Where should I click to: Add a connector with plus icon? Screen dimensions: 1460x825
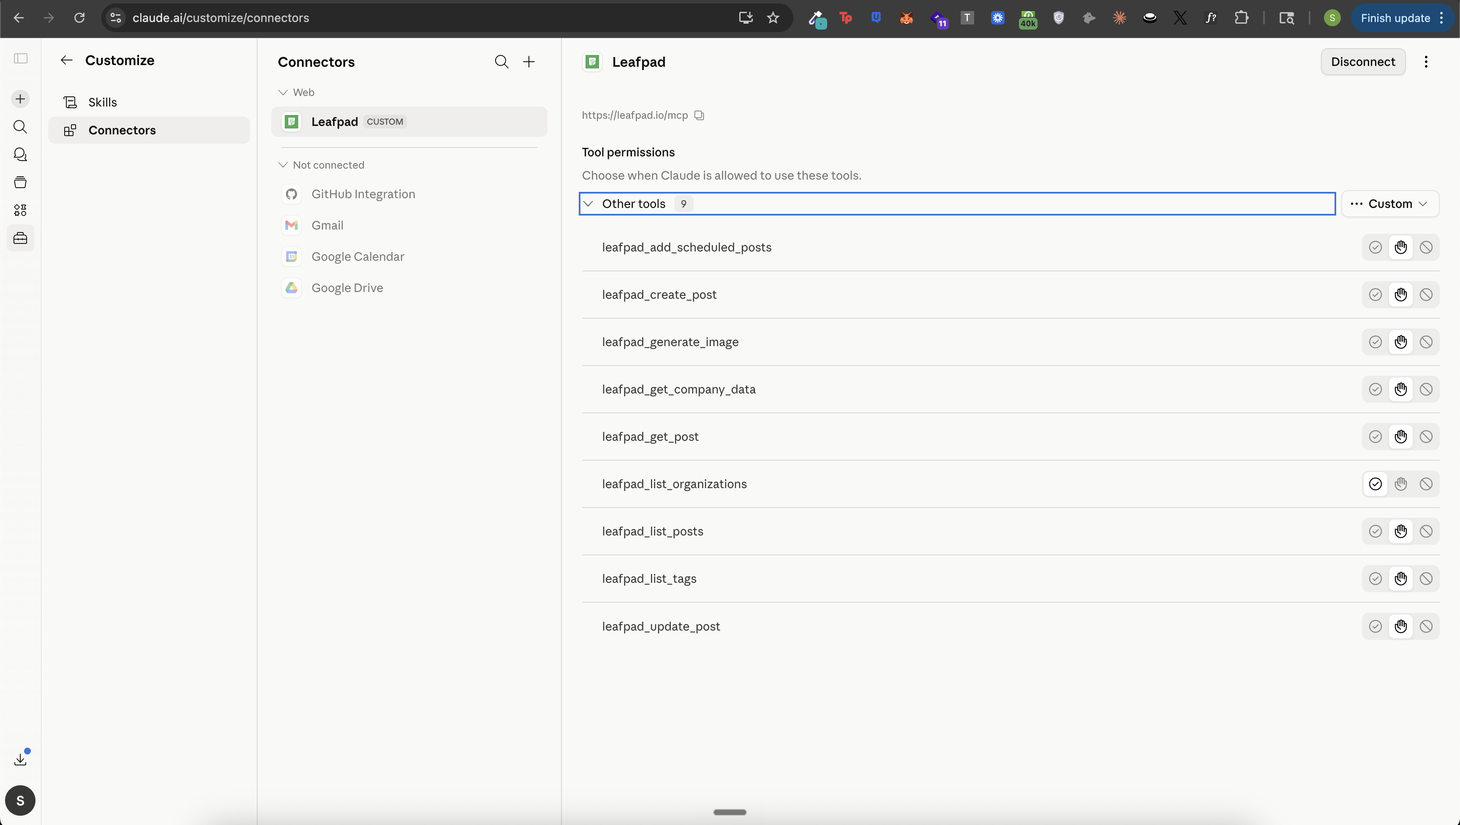(x=529, y=62)
